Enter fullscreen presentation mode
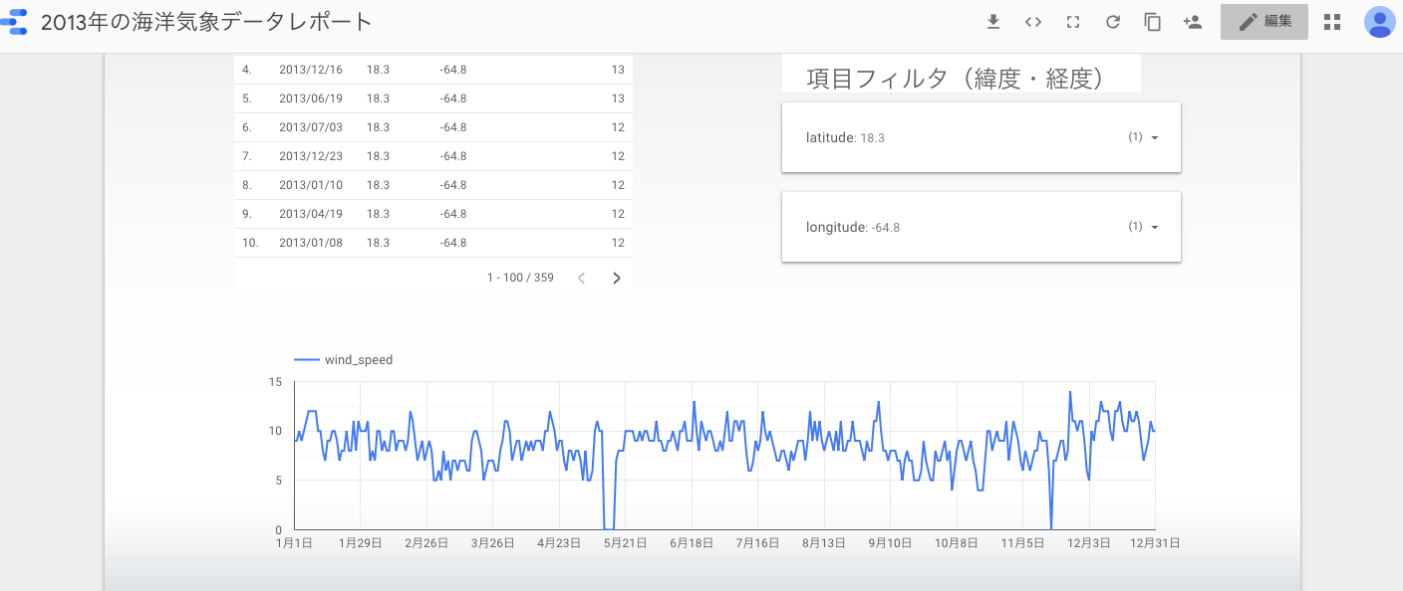The width and height of the screenshot is (1403, 591). tap(1073, 22)
